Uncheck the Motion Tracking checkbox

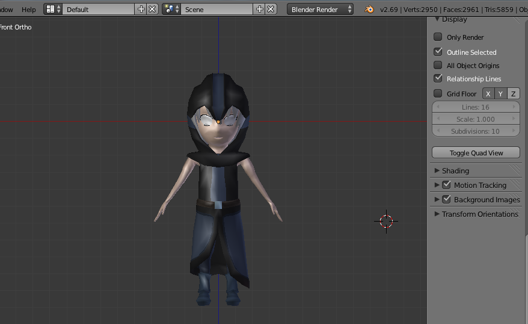[446, 185]
